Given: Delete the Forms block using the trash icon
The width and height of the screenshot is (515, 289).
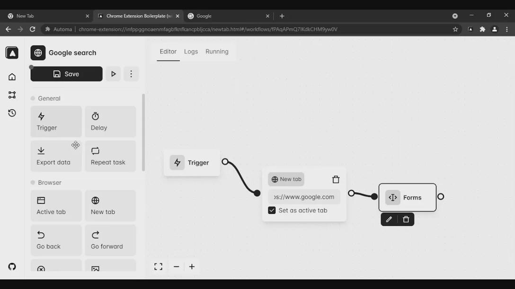Looking at the screenshot, I should pos(406,219).
